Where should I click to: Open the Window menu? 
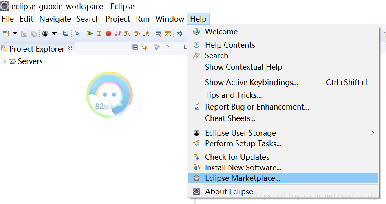tap(170, 19)
